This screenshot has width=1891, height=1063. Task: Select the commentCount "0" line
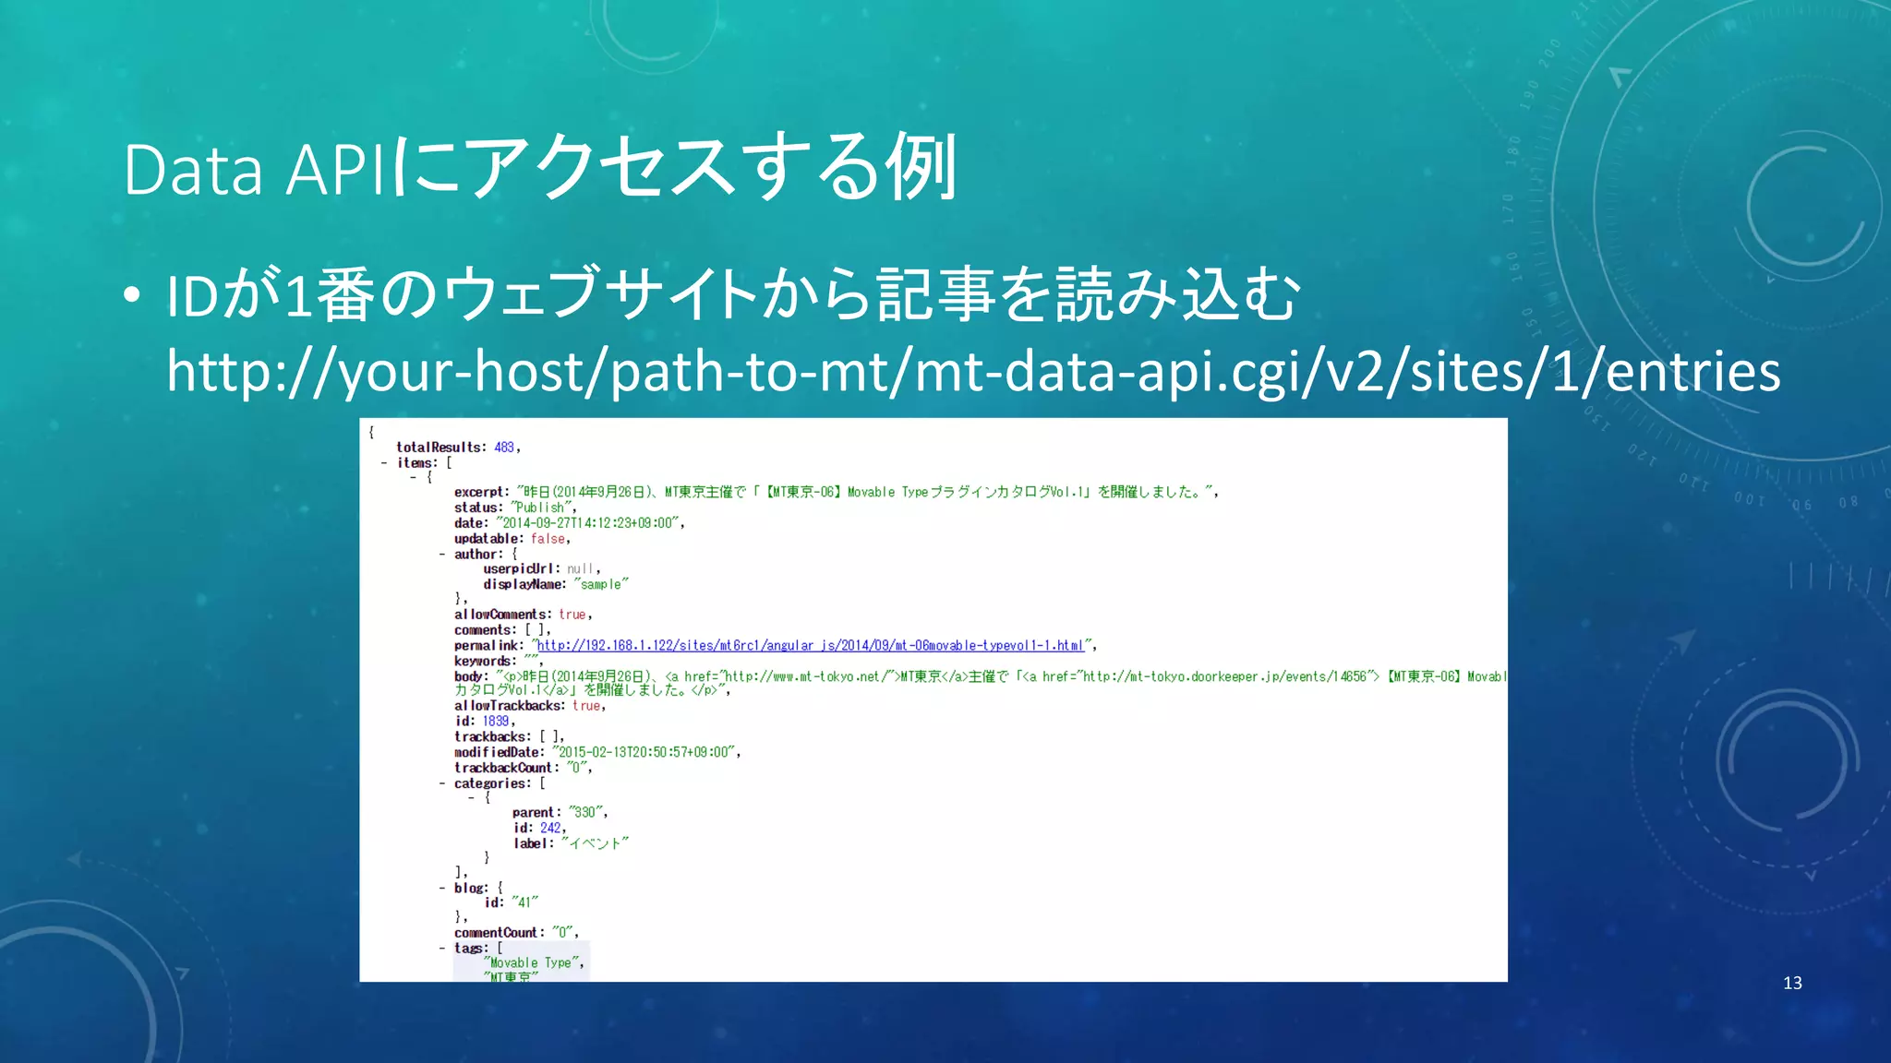coord(516,933)
